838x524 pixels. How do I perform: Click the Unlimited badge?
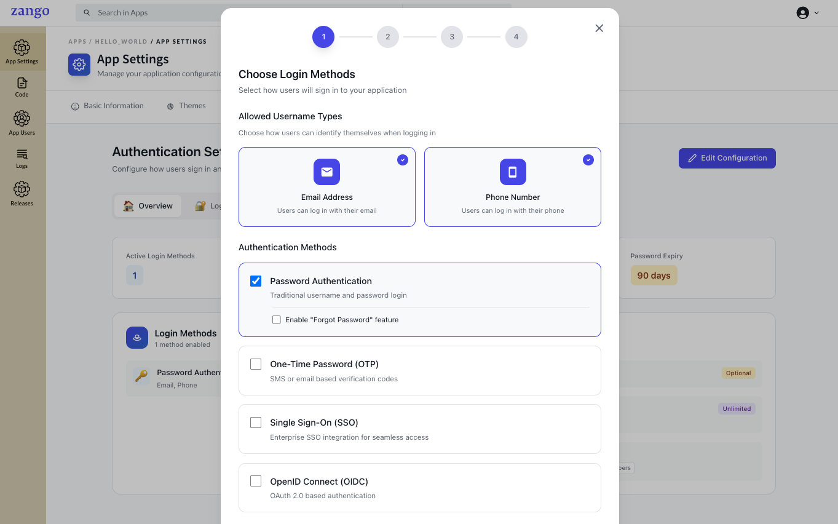(x=737, y=409)
